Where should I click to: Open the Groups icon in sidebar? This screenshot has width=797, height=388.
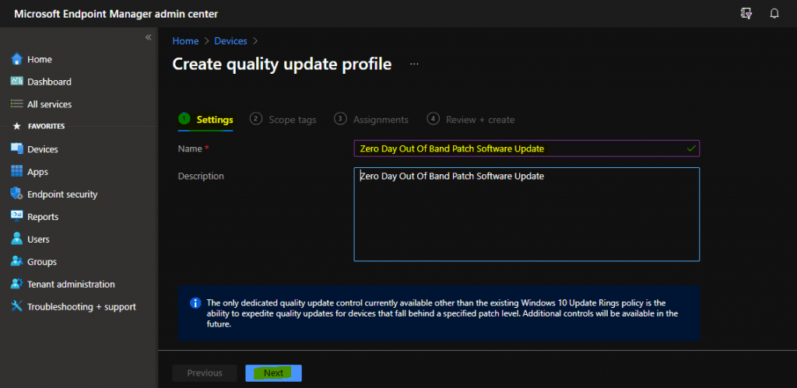click(17, 261)
